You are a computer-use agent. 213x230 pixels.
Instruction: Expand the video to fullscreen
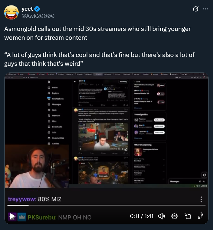point(200,216)
